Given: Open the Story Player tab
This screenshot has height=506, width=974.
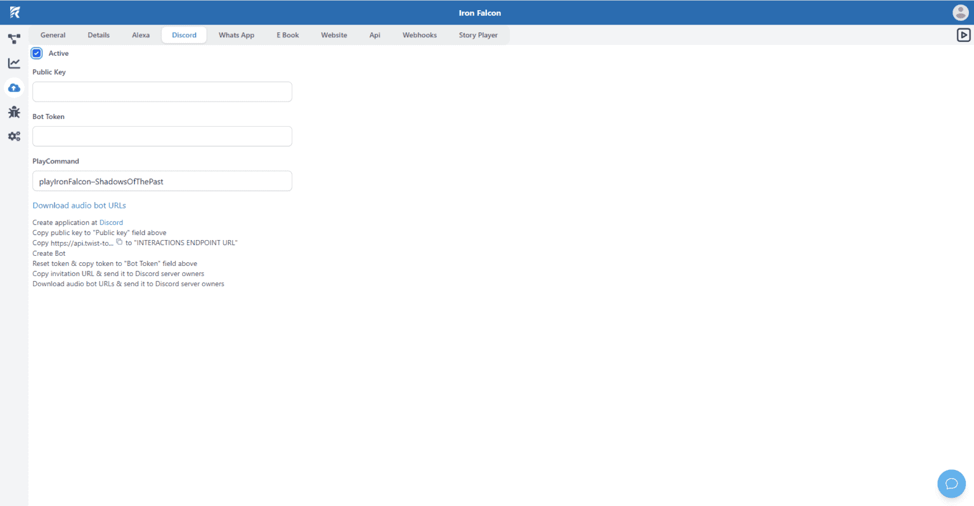Looking at the screenshot, I should [x=478, y=35].
